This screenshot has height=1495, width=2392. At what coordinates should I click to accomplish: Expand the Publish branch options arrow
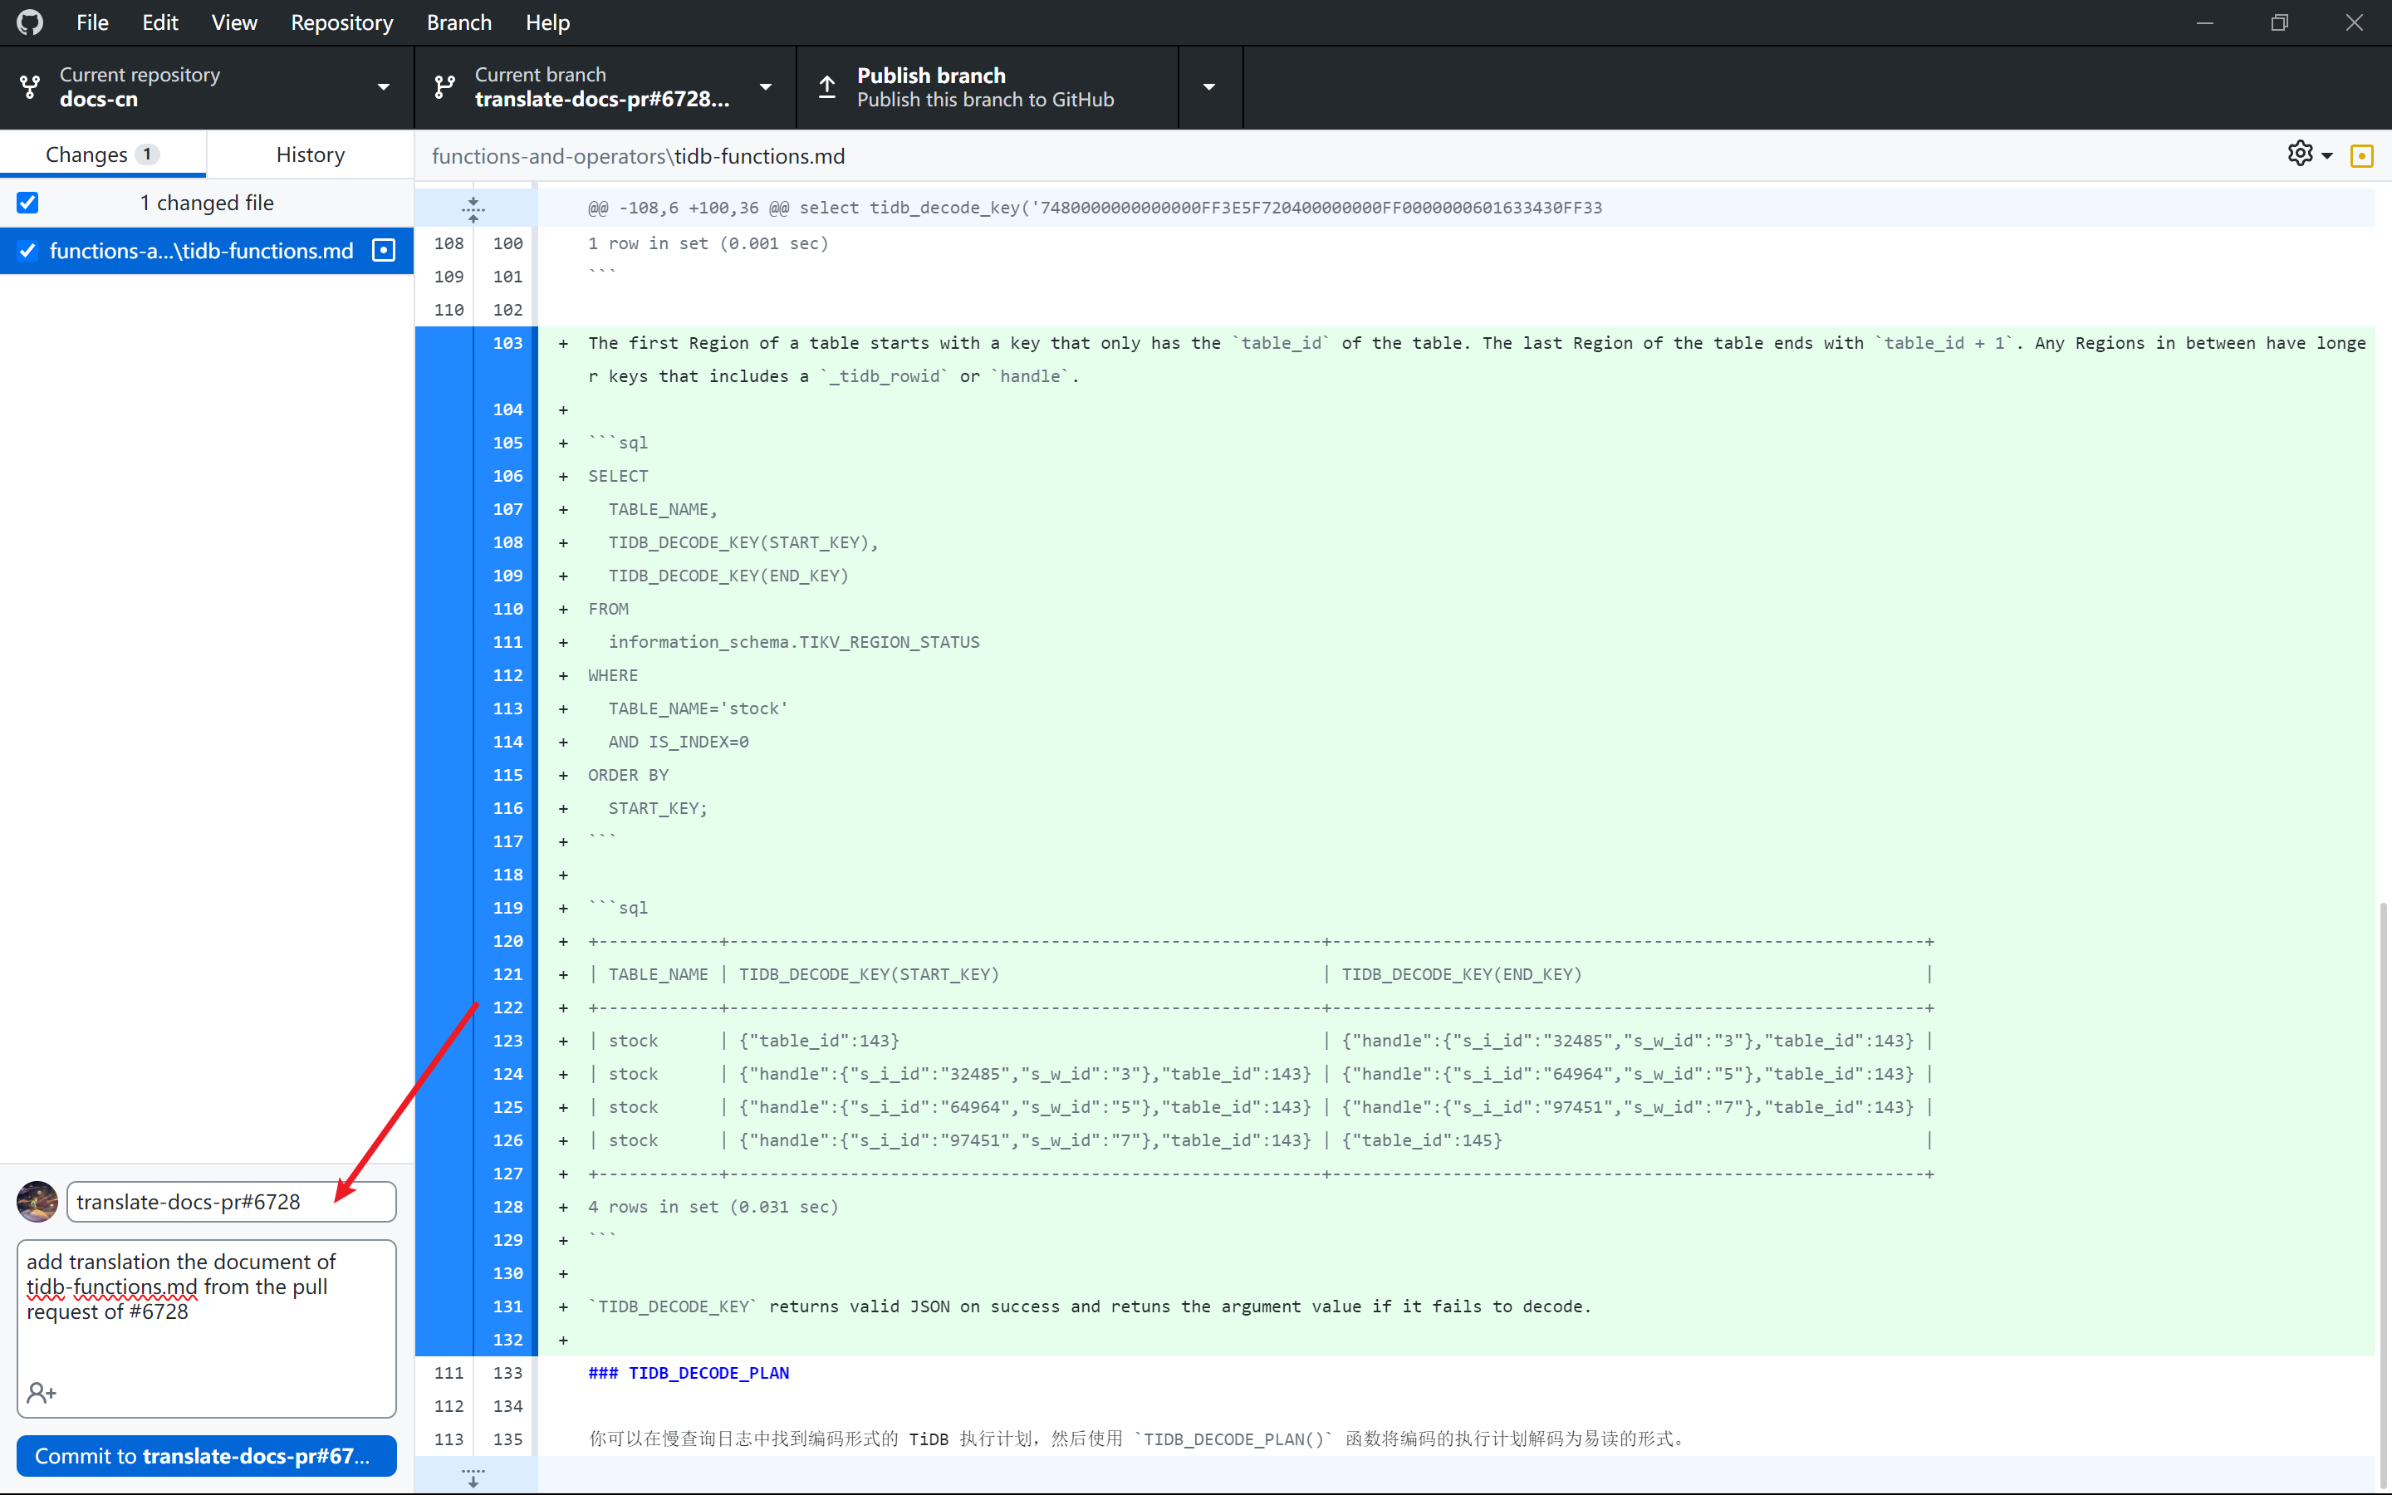point(1208,87)
